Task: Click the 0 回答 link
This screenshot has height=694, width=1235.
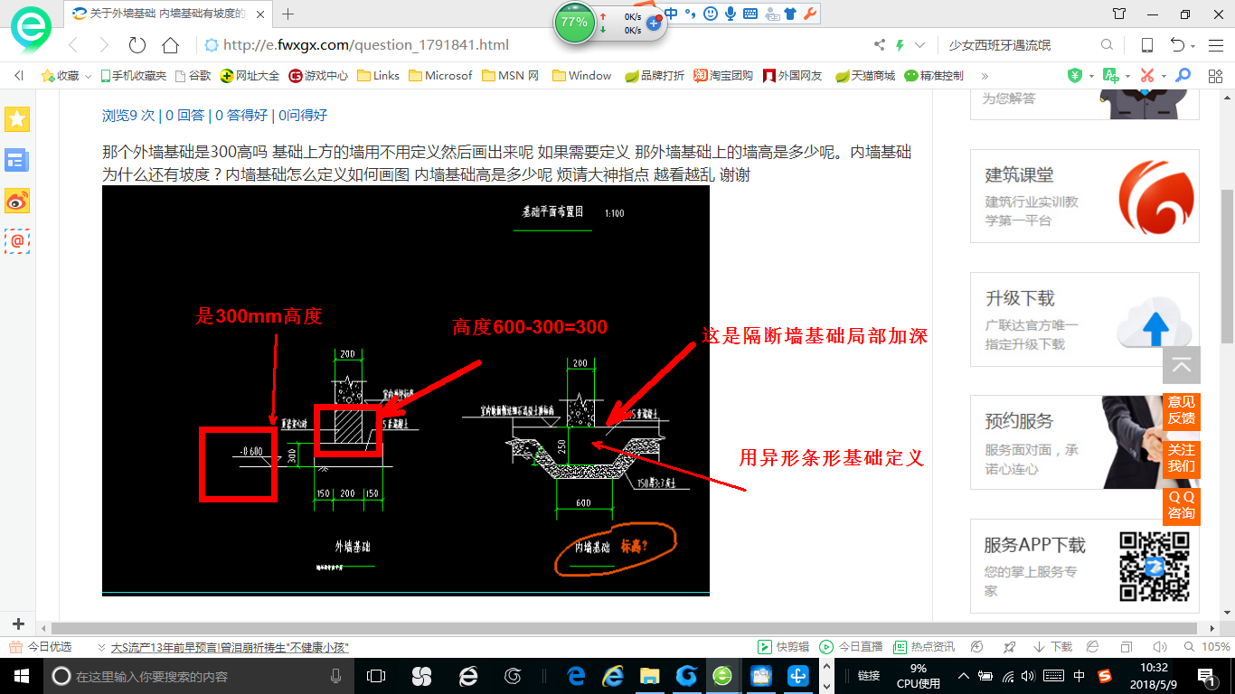Action: click(184, 115)
